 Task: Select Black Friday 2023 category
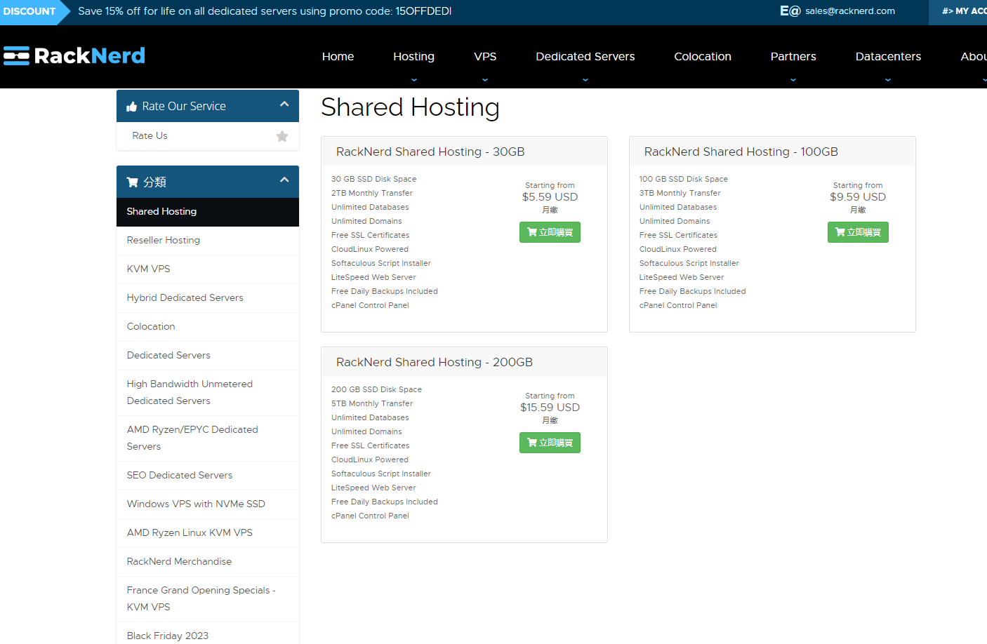[208, 633]
